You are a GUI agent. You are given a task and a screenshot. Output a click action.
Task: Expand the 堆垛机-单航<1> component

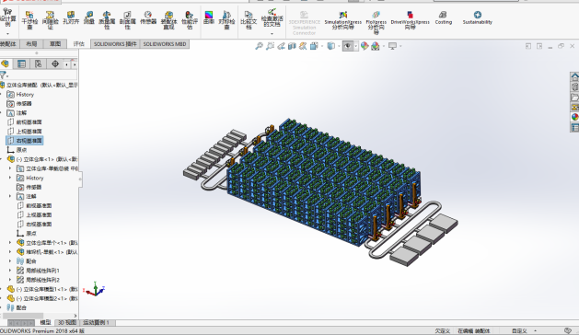(x=10, y=252)
